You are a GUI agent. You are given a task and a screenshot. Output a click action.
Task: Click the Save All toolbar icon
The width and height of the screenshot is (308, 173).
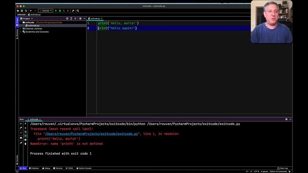[22, 11]
